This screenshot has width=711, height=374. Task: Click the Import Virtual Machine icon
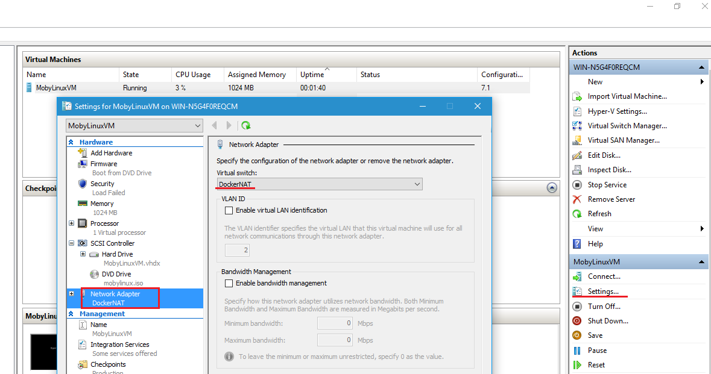pos(577,96)
